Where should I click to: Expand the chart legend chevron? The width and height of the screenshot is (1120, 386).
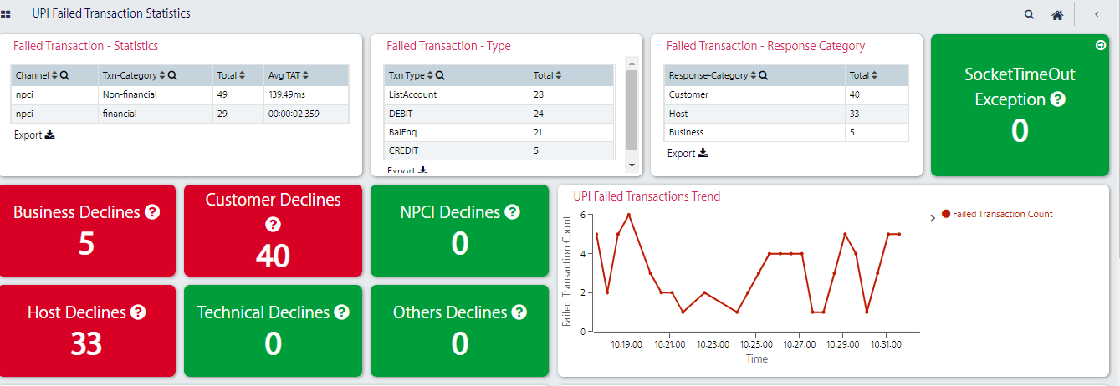[933, 218]
